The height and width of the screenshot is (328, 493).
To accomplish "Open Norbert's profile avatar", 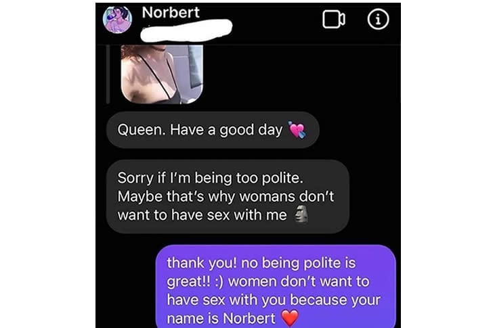I will click(x=118, y=20).
